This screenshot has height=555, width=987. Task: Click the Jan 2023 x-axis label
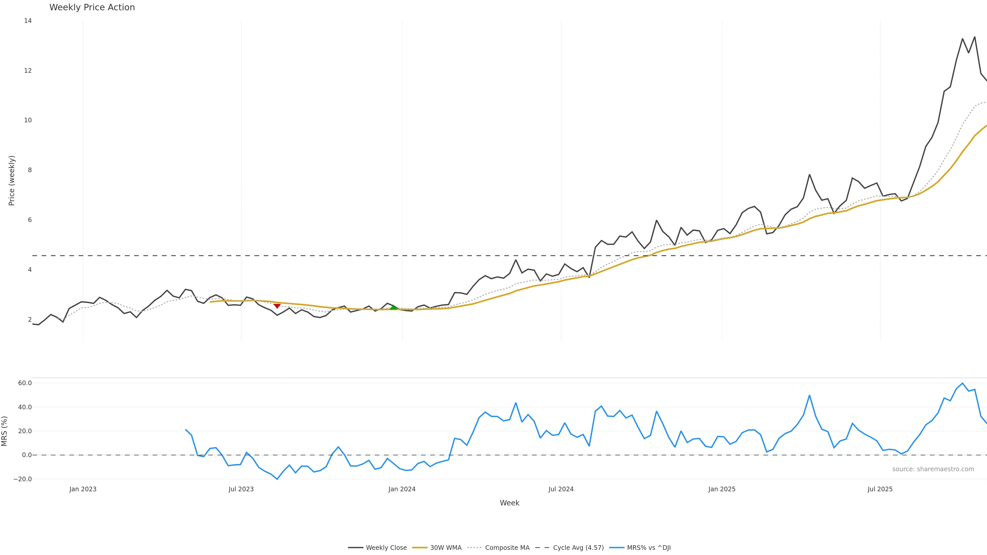pos(83,489)
